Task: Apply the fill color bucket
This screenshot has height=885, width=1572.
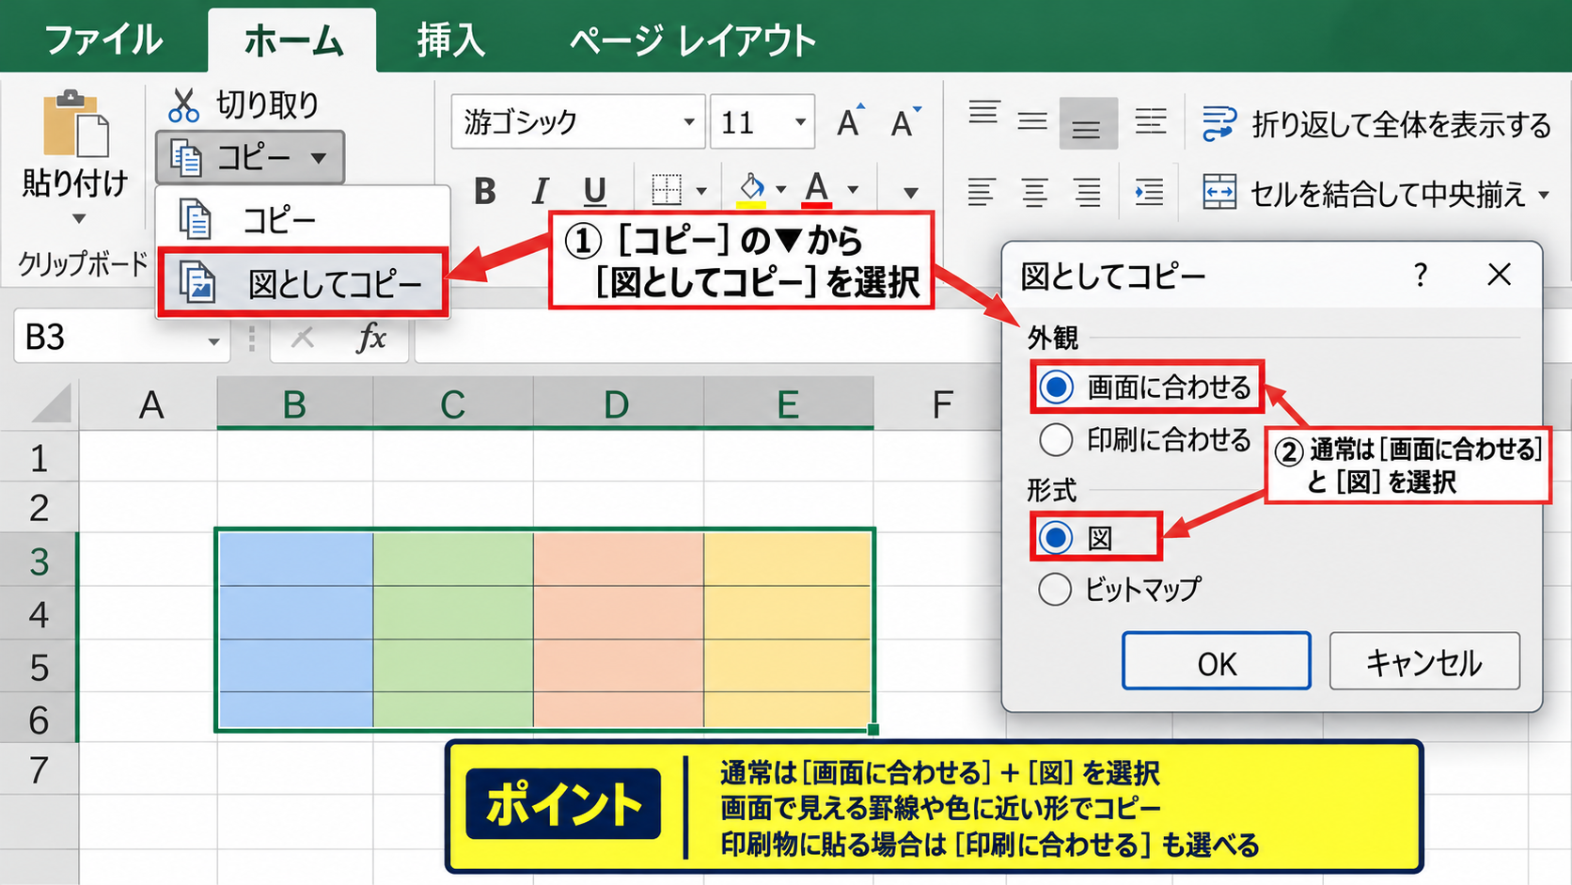Action: tap(751, 189)
